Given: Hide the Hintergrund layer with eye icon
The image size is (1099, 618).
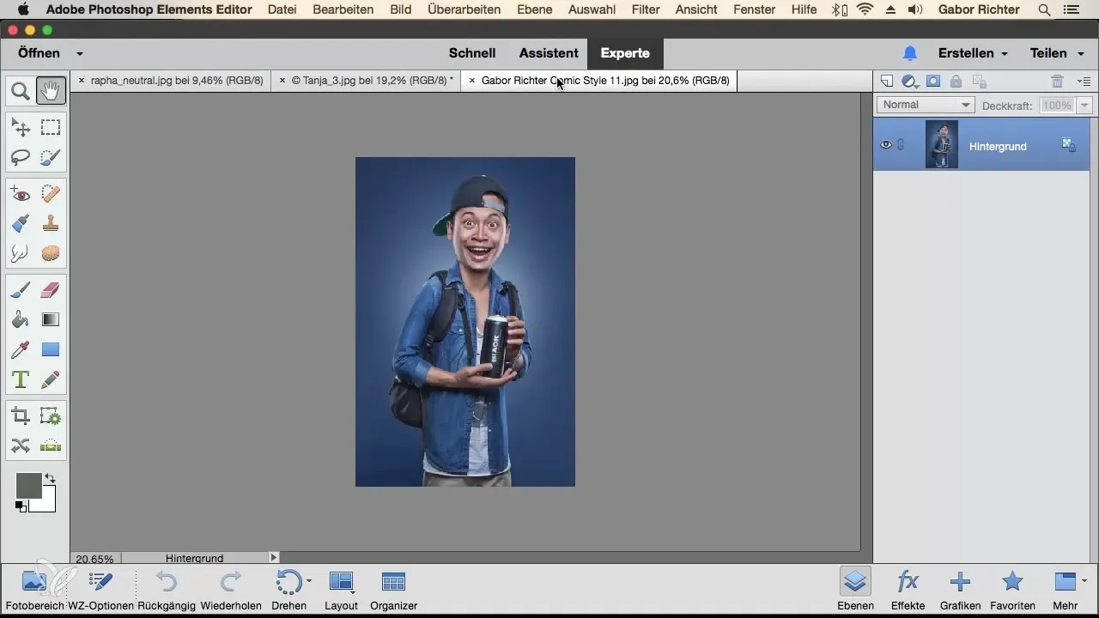Looking at the screenshot, I should coord(886,145).
